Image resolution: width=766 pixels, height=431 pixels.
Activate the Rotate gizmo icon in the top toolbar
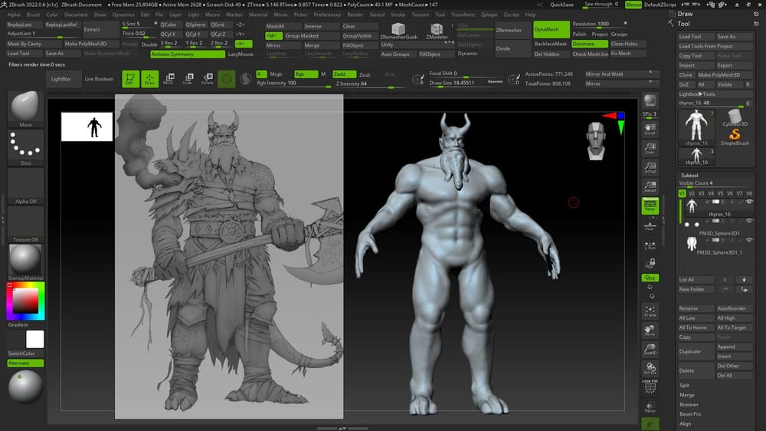click(x=207, y=79)
